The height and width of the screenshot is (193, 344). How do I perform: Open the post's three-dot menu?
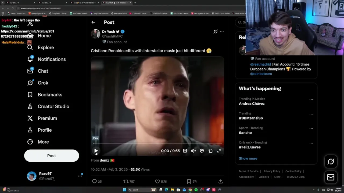pyautogui.click(x=222, y=32)
